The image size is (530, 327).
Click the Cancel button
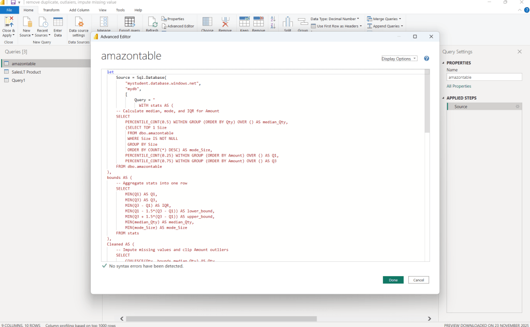(x=419, y=280)
